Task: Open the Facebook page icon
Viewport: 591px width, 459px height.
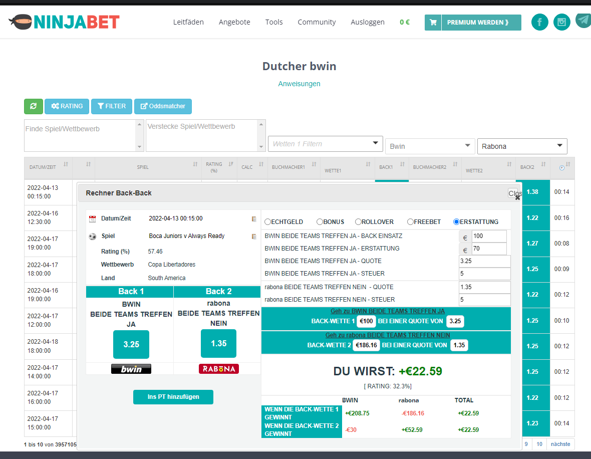Action: click(x=539, y=22)
